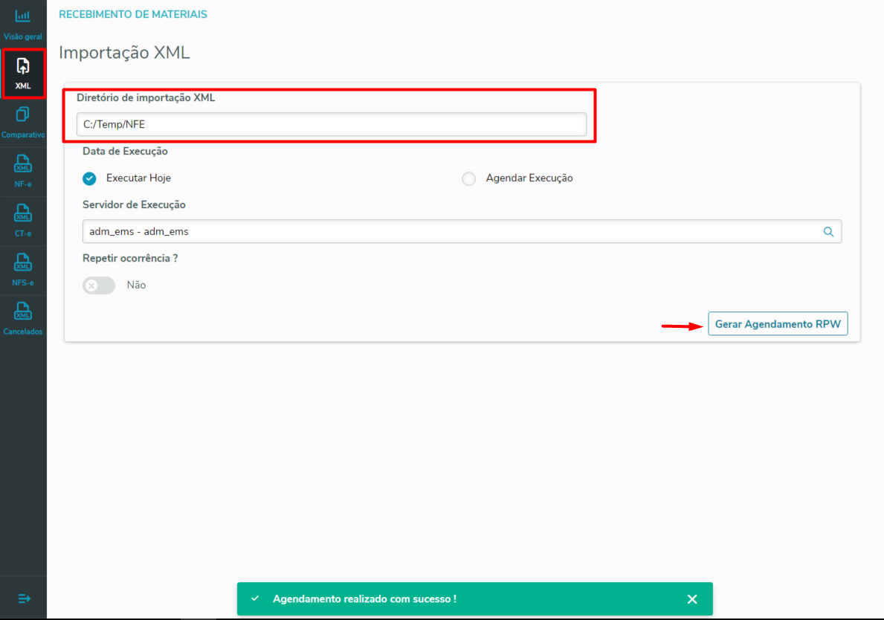Click the RECEBIMENTO DE MATERIAIS header link

[x=133, y=15]
